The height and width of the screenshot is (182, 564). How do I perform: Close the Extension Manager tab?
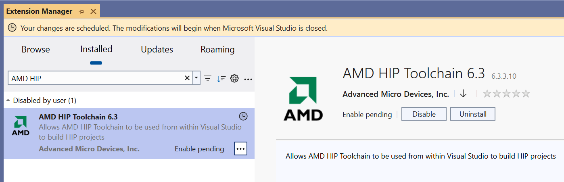point(93,11)
